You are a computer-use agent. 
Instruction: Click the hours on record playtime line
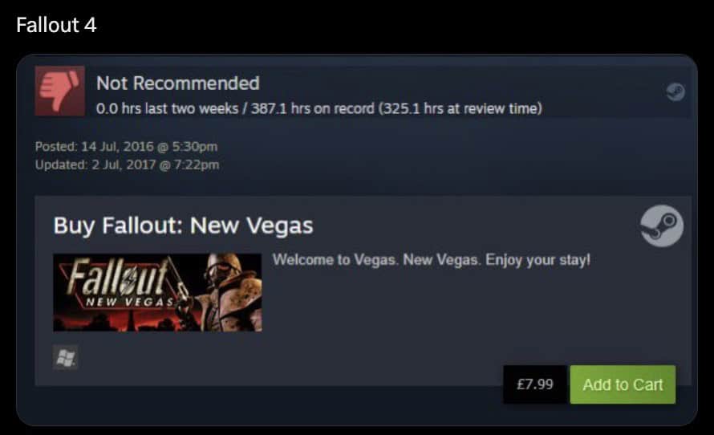[319, 109]
